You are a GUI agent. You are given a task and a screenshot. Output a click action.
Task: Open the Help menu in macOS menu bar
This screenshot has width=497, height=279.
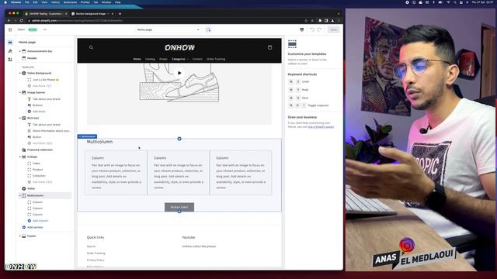tap(117, 2)
